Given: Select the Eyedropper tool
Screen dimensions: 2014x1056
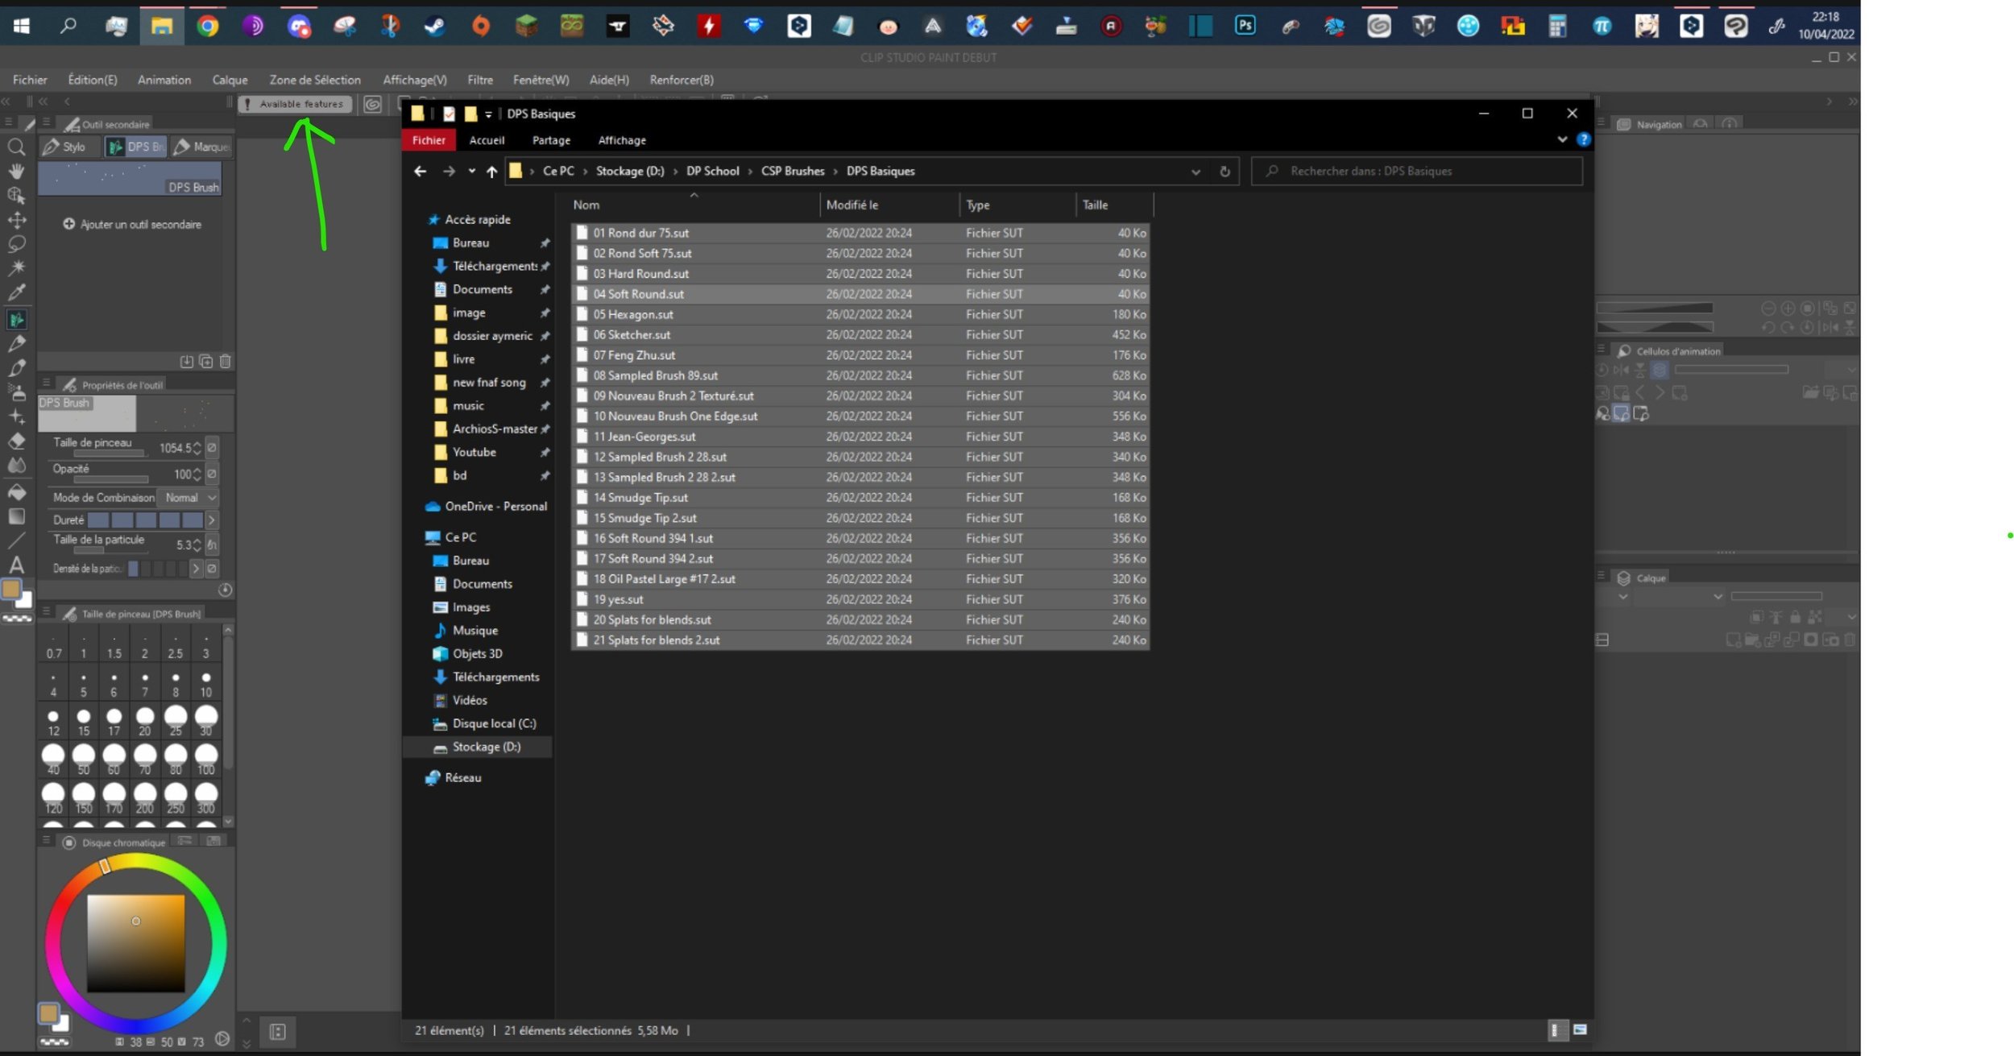Looking at the screenshot, I should coord(16,292).
